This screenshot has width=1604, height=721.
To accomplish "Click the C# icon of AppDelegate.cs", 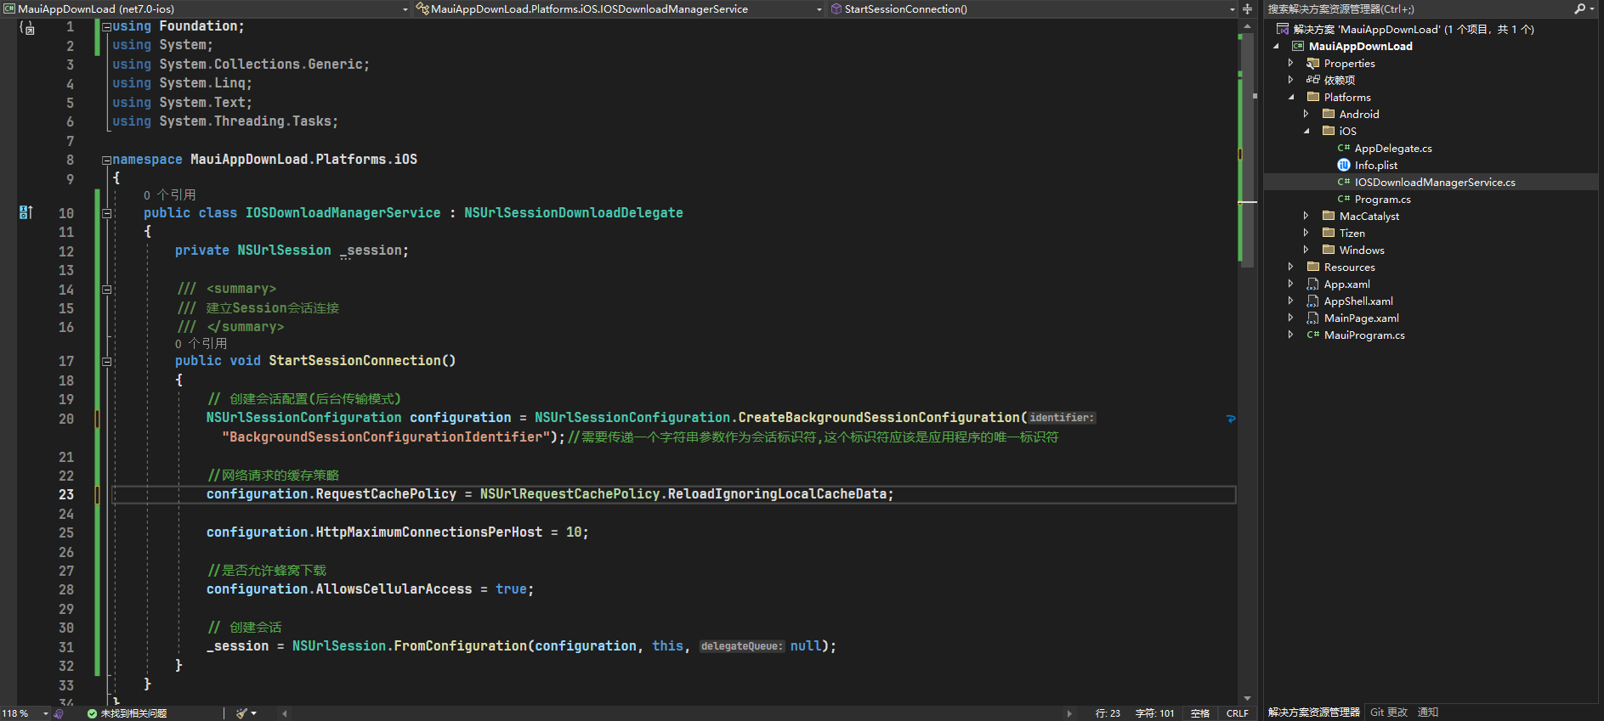I will [1344, 148].
